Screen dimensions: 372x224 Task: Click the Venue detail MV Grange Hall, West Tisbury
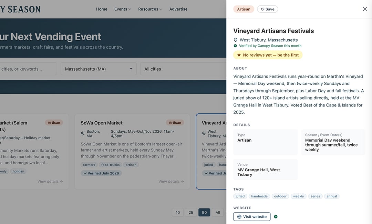pos(265,170)
